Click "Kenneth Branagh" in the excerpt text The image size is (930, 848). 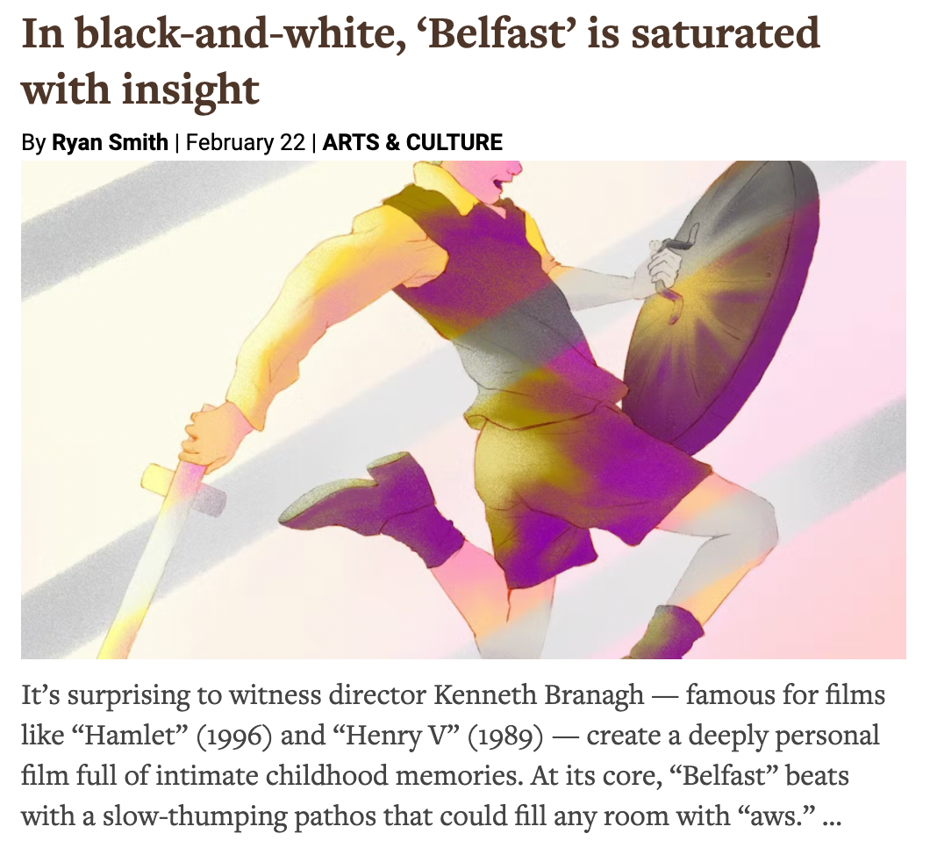[x=540, y=695]
